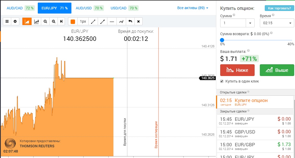The width and height of the screenshot is (295, 158).
Task: Jump to latest chart position
Action: click(x=61, y=21)
